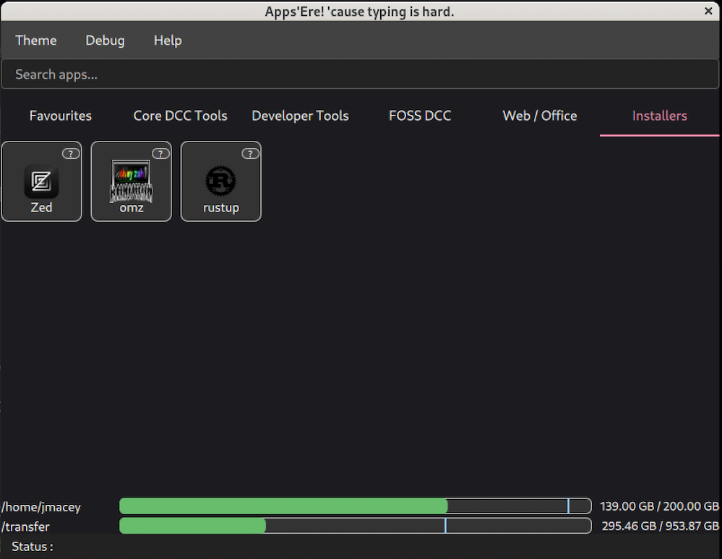The width and height of the screenshot is (722, 559).
Task: Go to the Developer Tools tab
Action: click(x=300, y=116)
